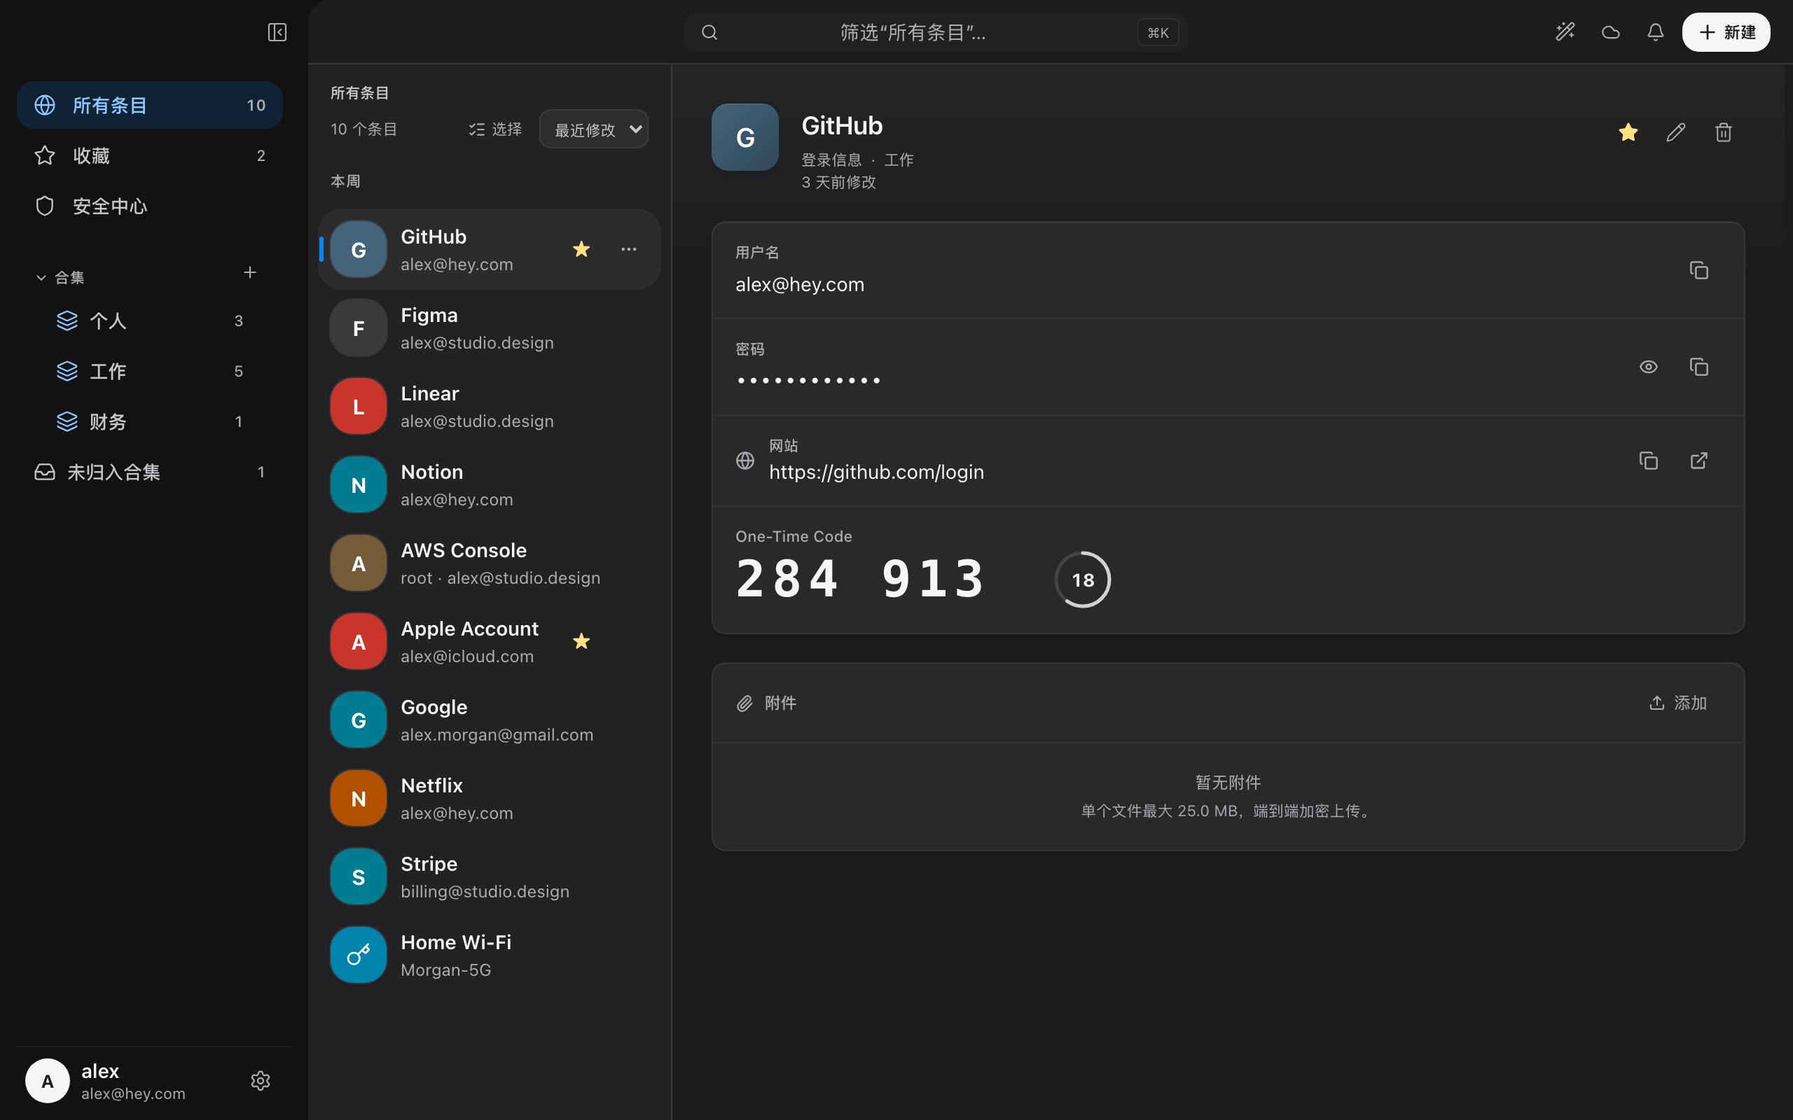Select the AWS Console entry
1793x1120 pixels.
pos(489,563)
